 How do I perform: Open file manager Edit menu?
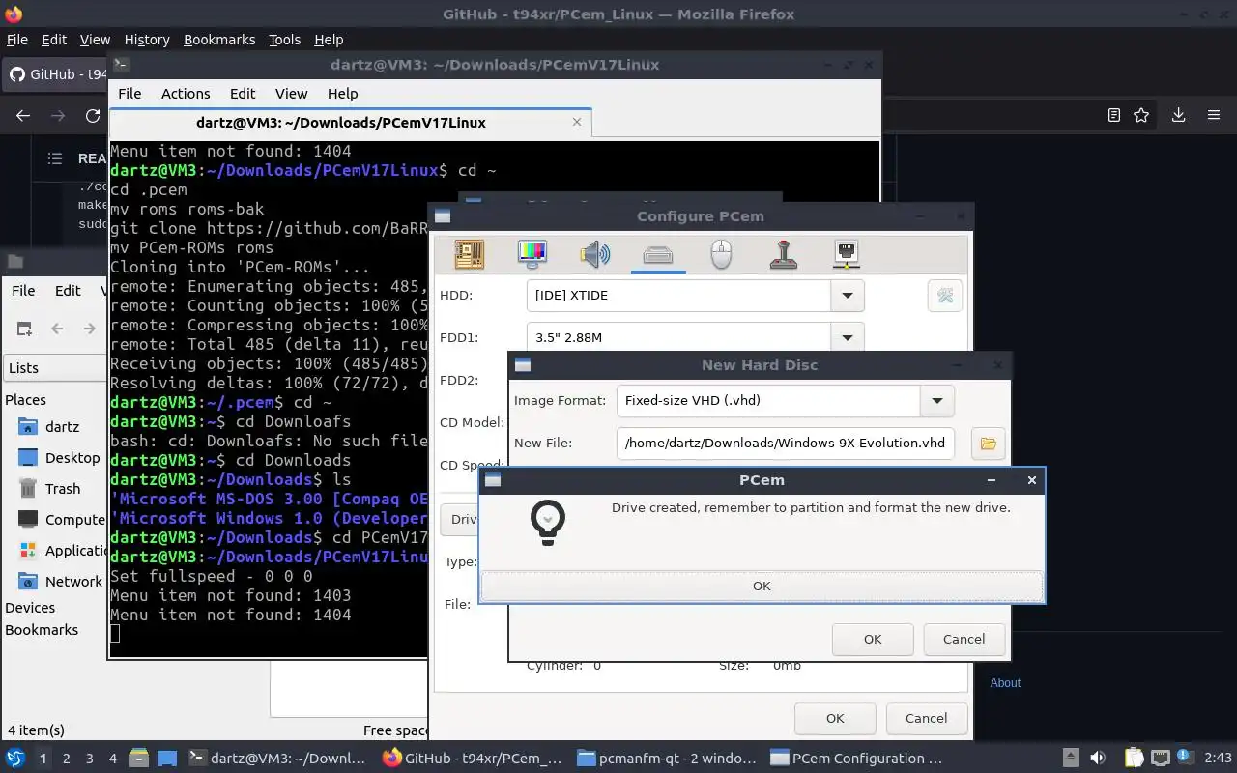(68, 291)
